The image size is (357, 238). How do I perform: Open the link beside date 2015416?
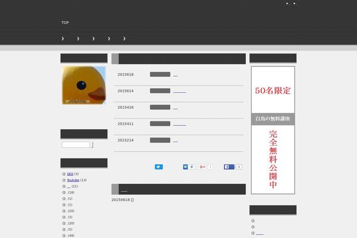(x=176, y=108)
